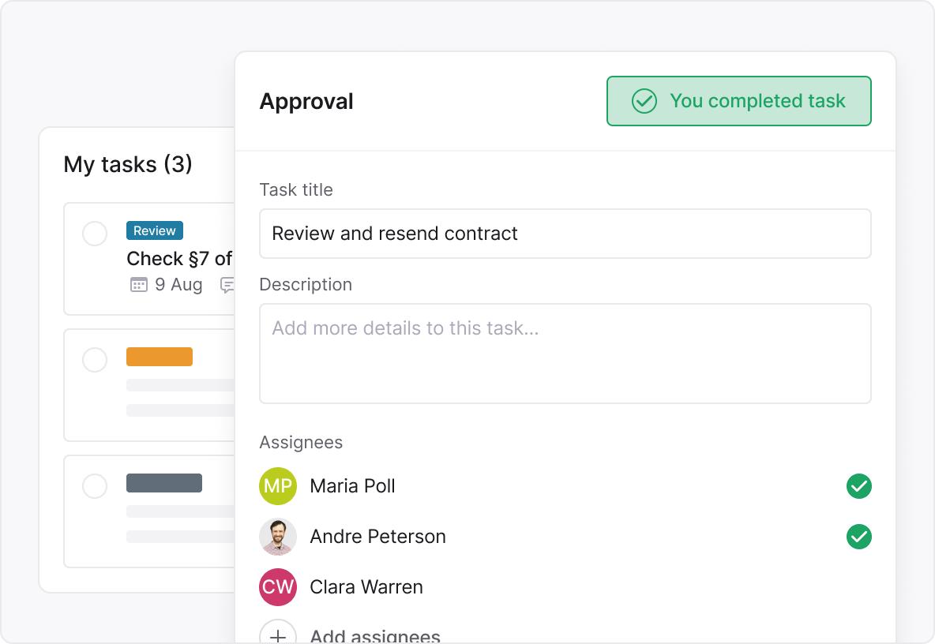Screen dimensions: 935x644
Task: Click the Task title input field
Action: [565, 234]
